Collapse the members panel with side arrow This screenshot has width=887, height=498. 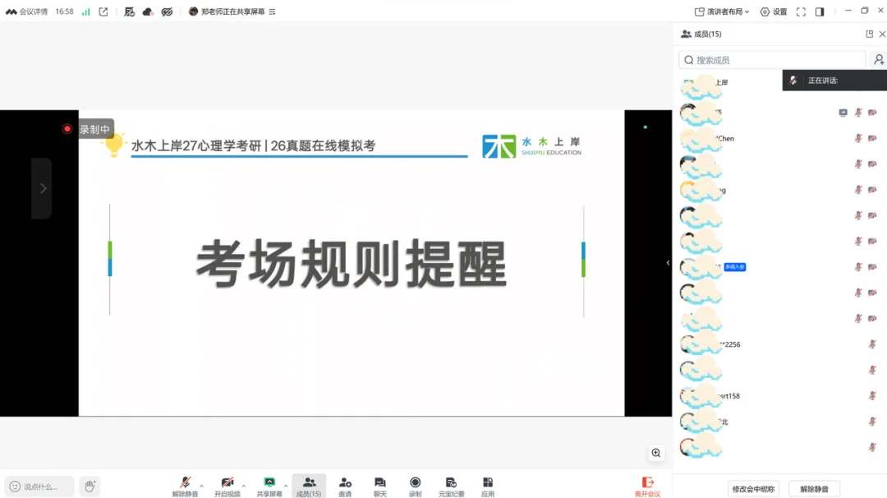tap(668, 263)
